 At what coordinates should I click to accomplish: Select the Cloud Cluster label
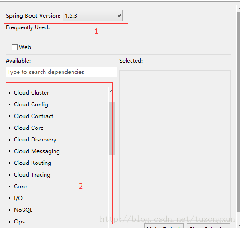pos(32,93)
